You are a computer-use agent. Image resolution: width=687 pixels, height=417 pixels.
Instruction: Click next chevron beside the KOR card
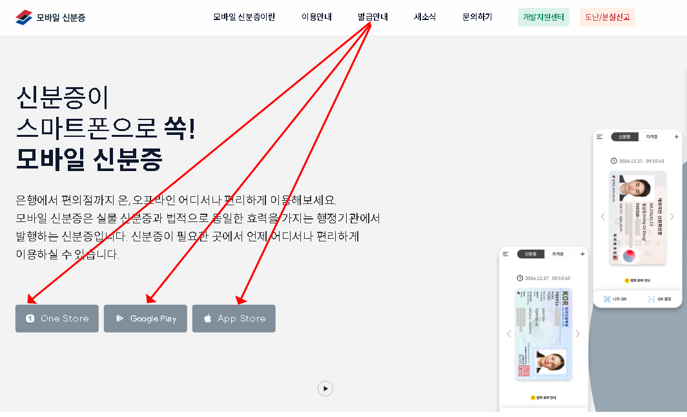tap(577, 334)
